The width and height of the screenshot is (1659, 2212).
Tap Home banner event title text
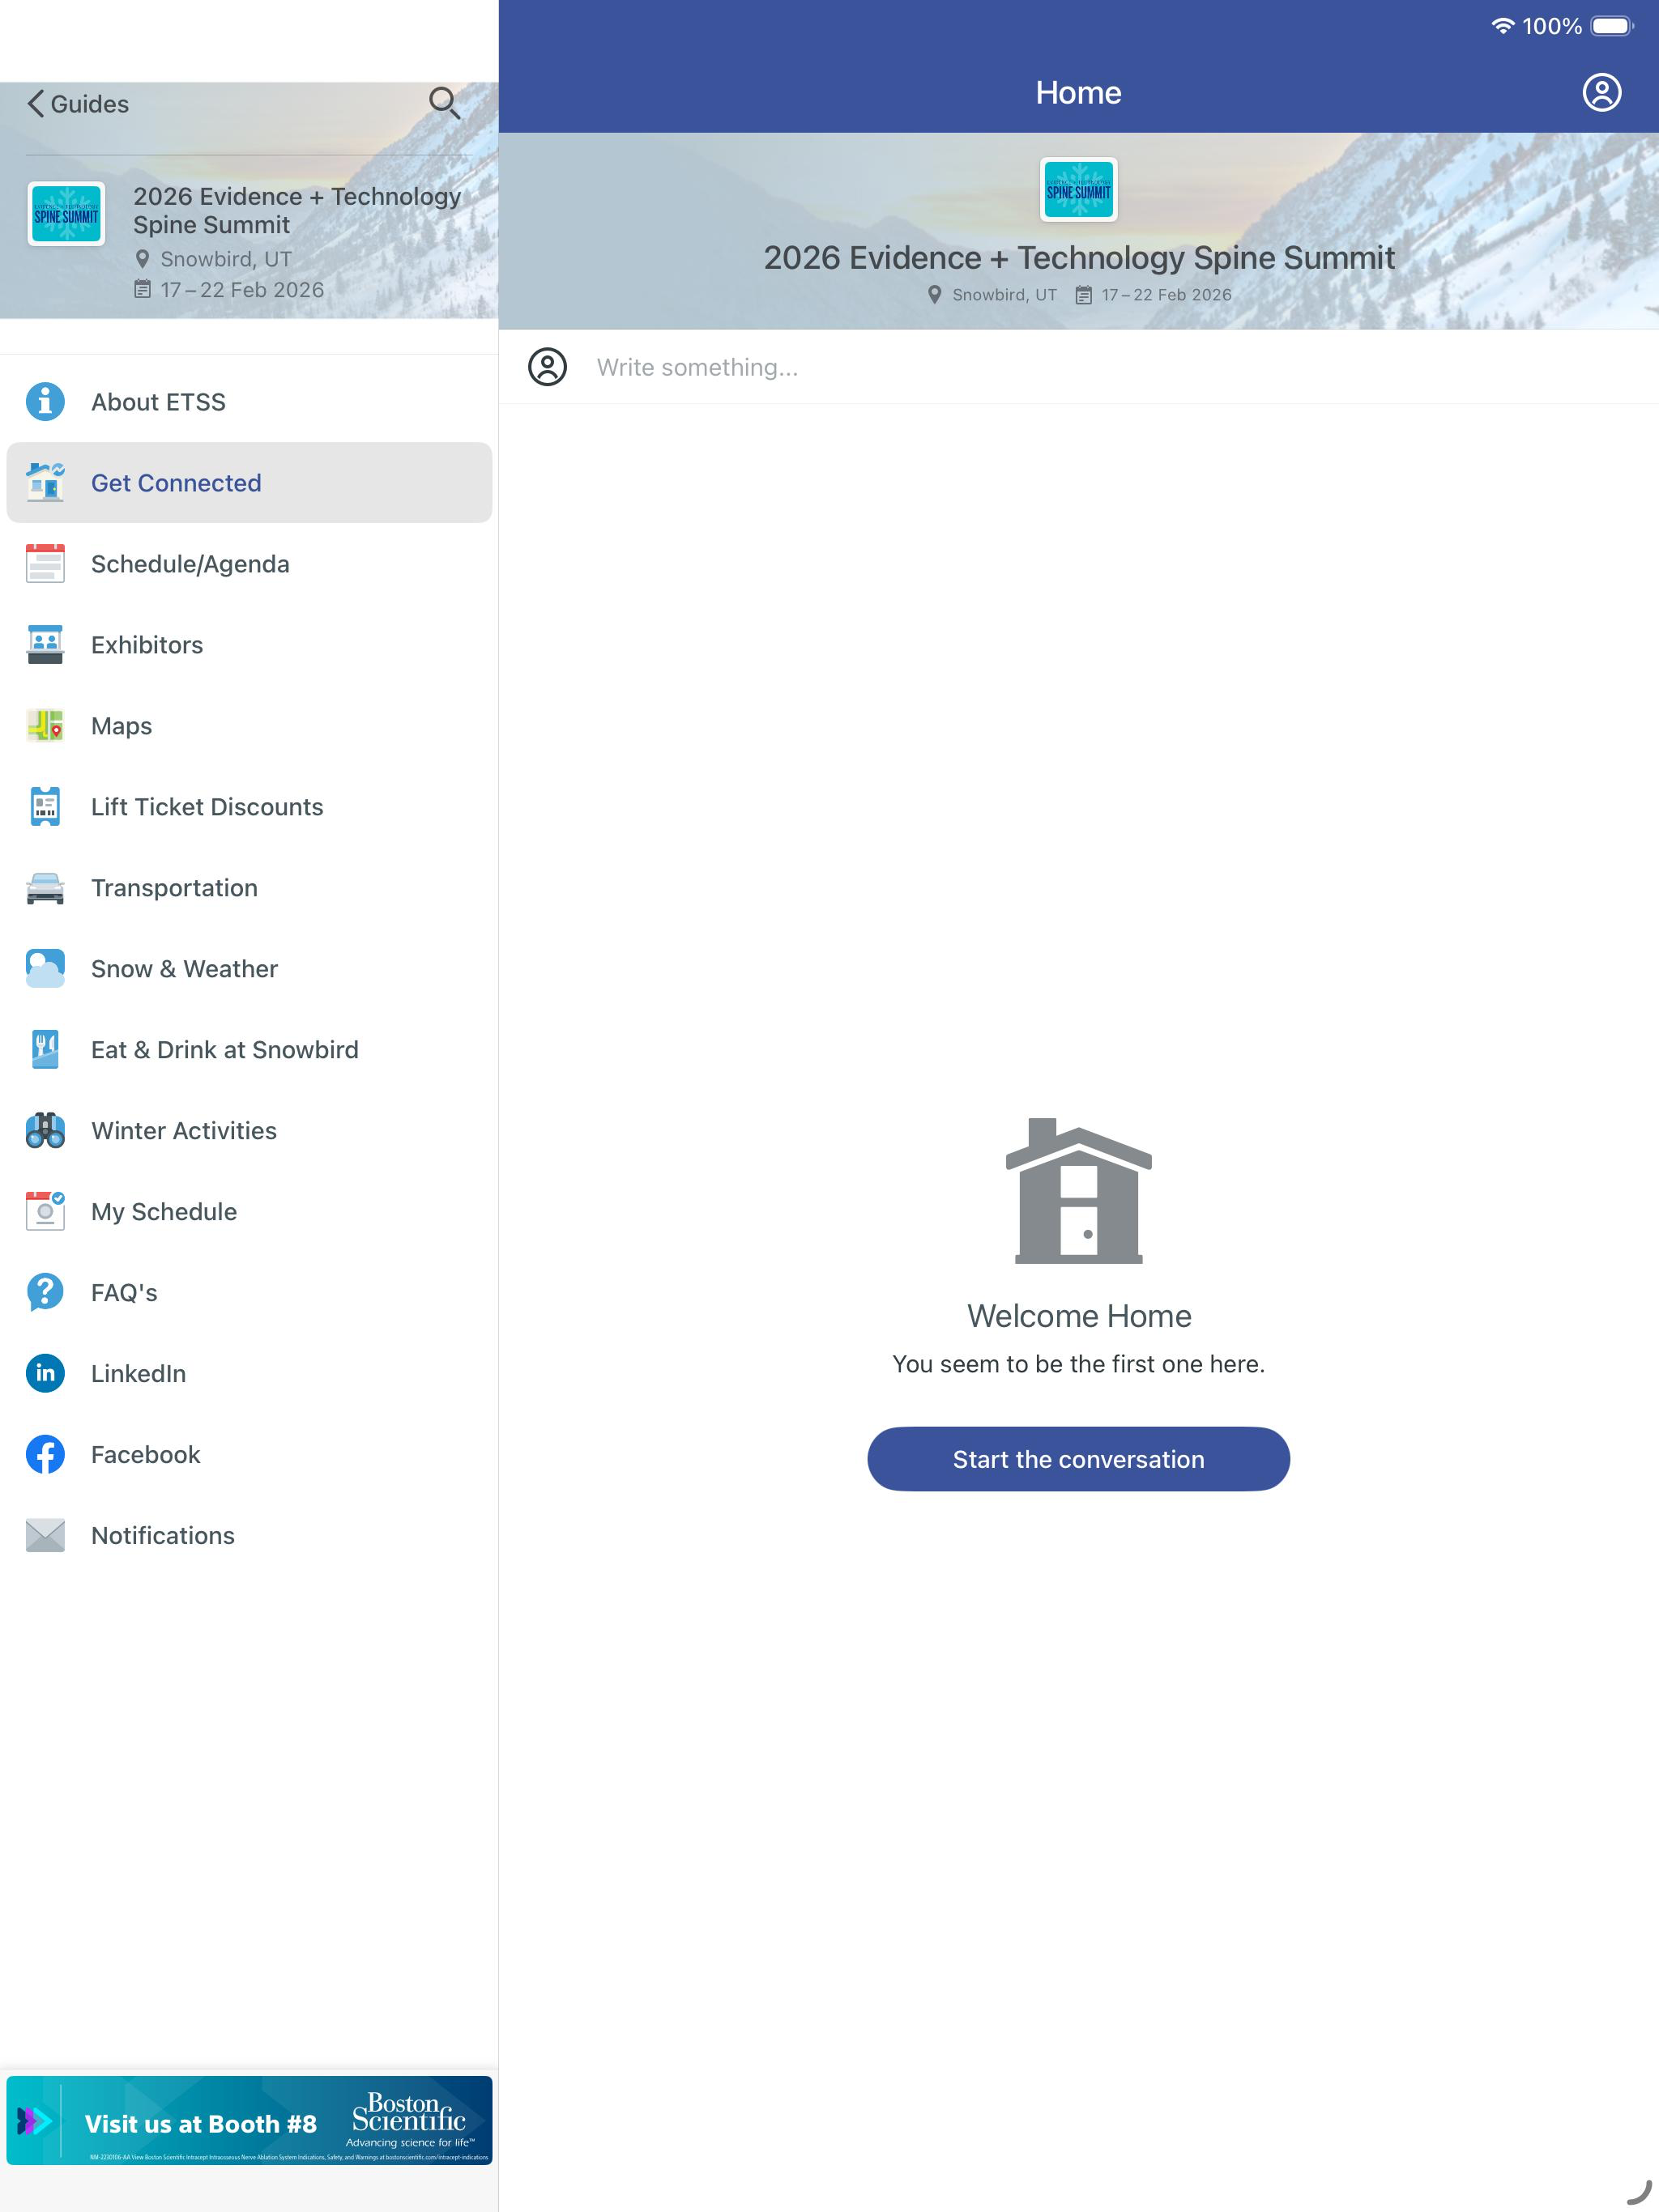1079,258
